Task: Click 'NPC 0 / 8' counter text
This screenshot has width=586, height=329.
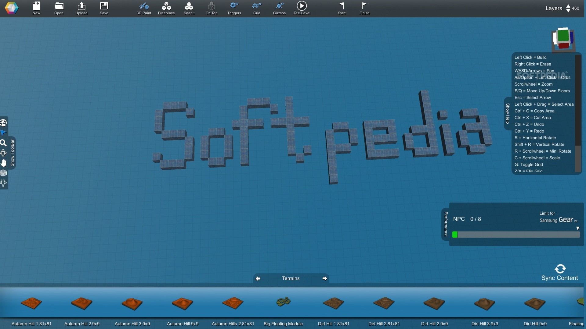Action: point(467,219)
